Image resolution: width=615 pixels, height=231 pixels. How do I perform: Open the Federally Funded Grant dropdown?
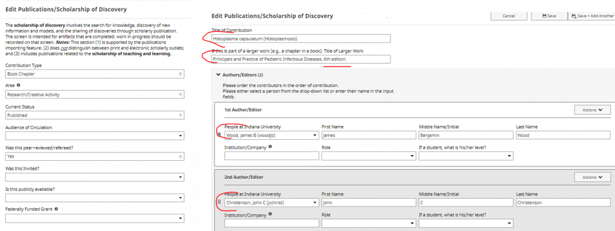pos(94,218)
